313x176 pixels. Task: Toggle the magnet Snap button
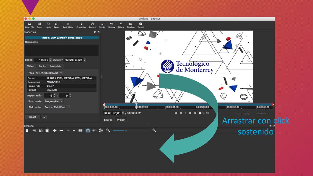[88, 130]
